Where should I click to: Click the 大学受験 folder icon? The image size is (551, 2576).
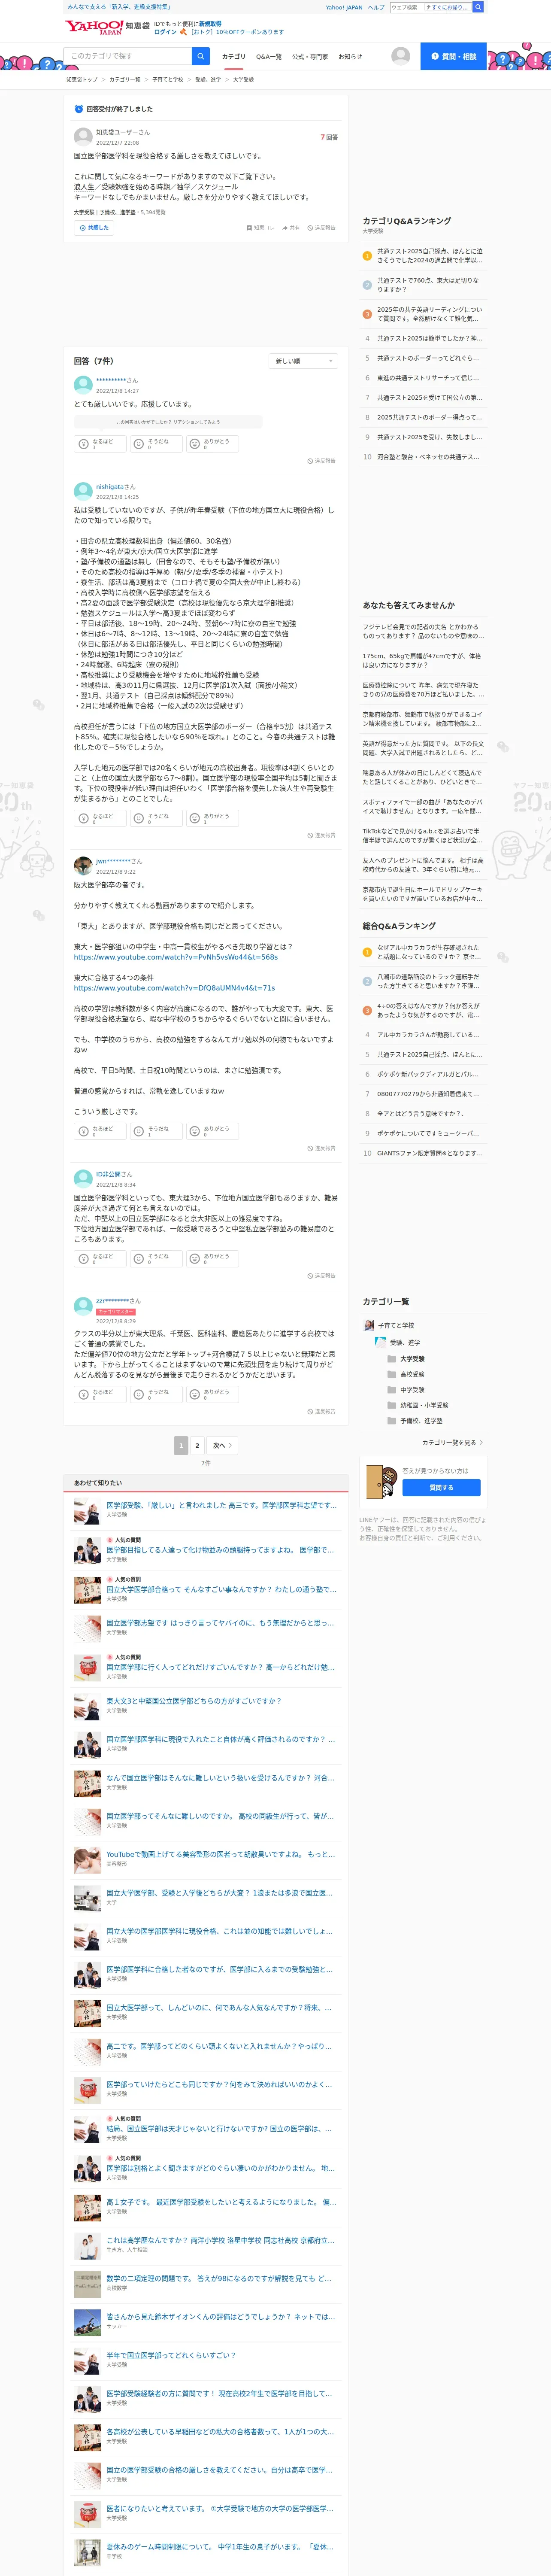pyautogui.click(x=392, y=1359)
